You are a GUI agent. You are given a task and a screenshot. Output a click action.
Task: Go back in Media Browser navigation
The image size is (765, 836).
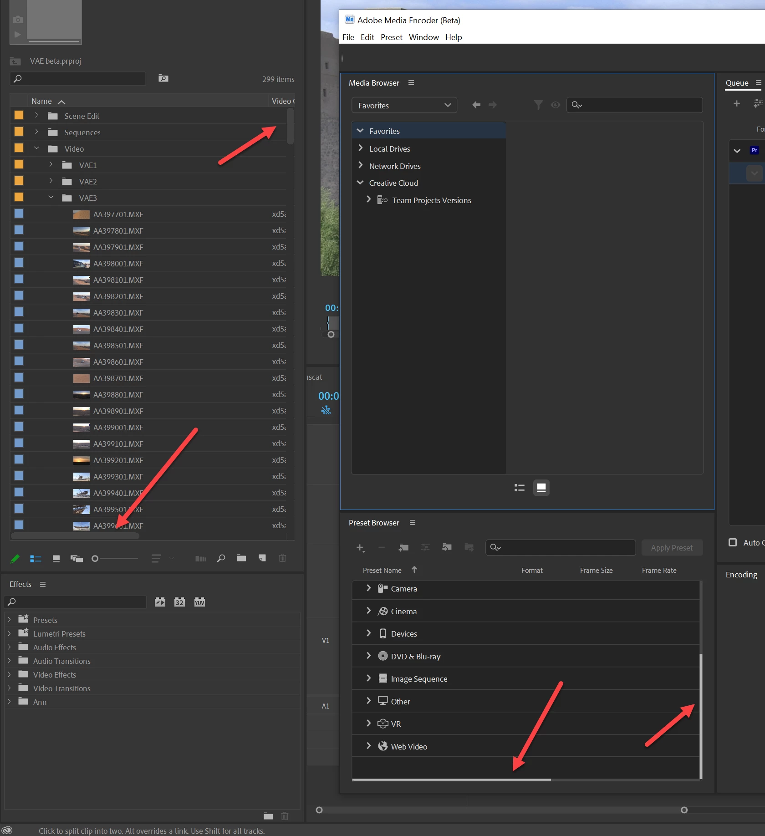tap(476, 105)
